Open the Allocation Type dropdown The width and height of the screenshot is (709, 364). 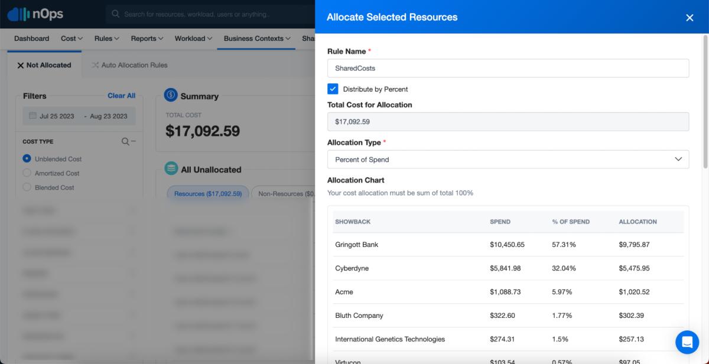(508, 160)
